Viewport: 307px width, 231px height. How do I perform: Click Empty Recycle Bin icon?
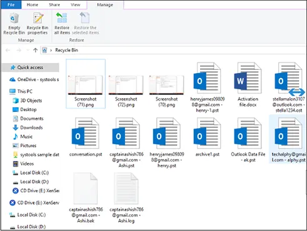14,19
